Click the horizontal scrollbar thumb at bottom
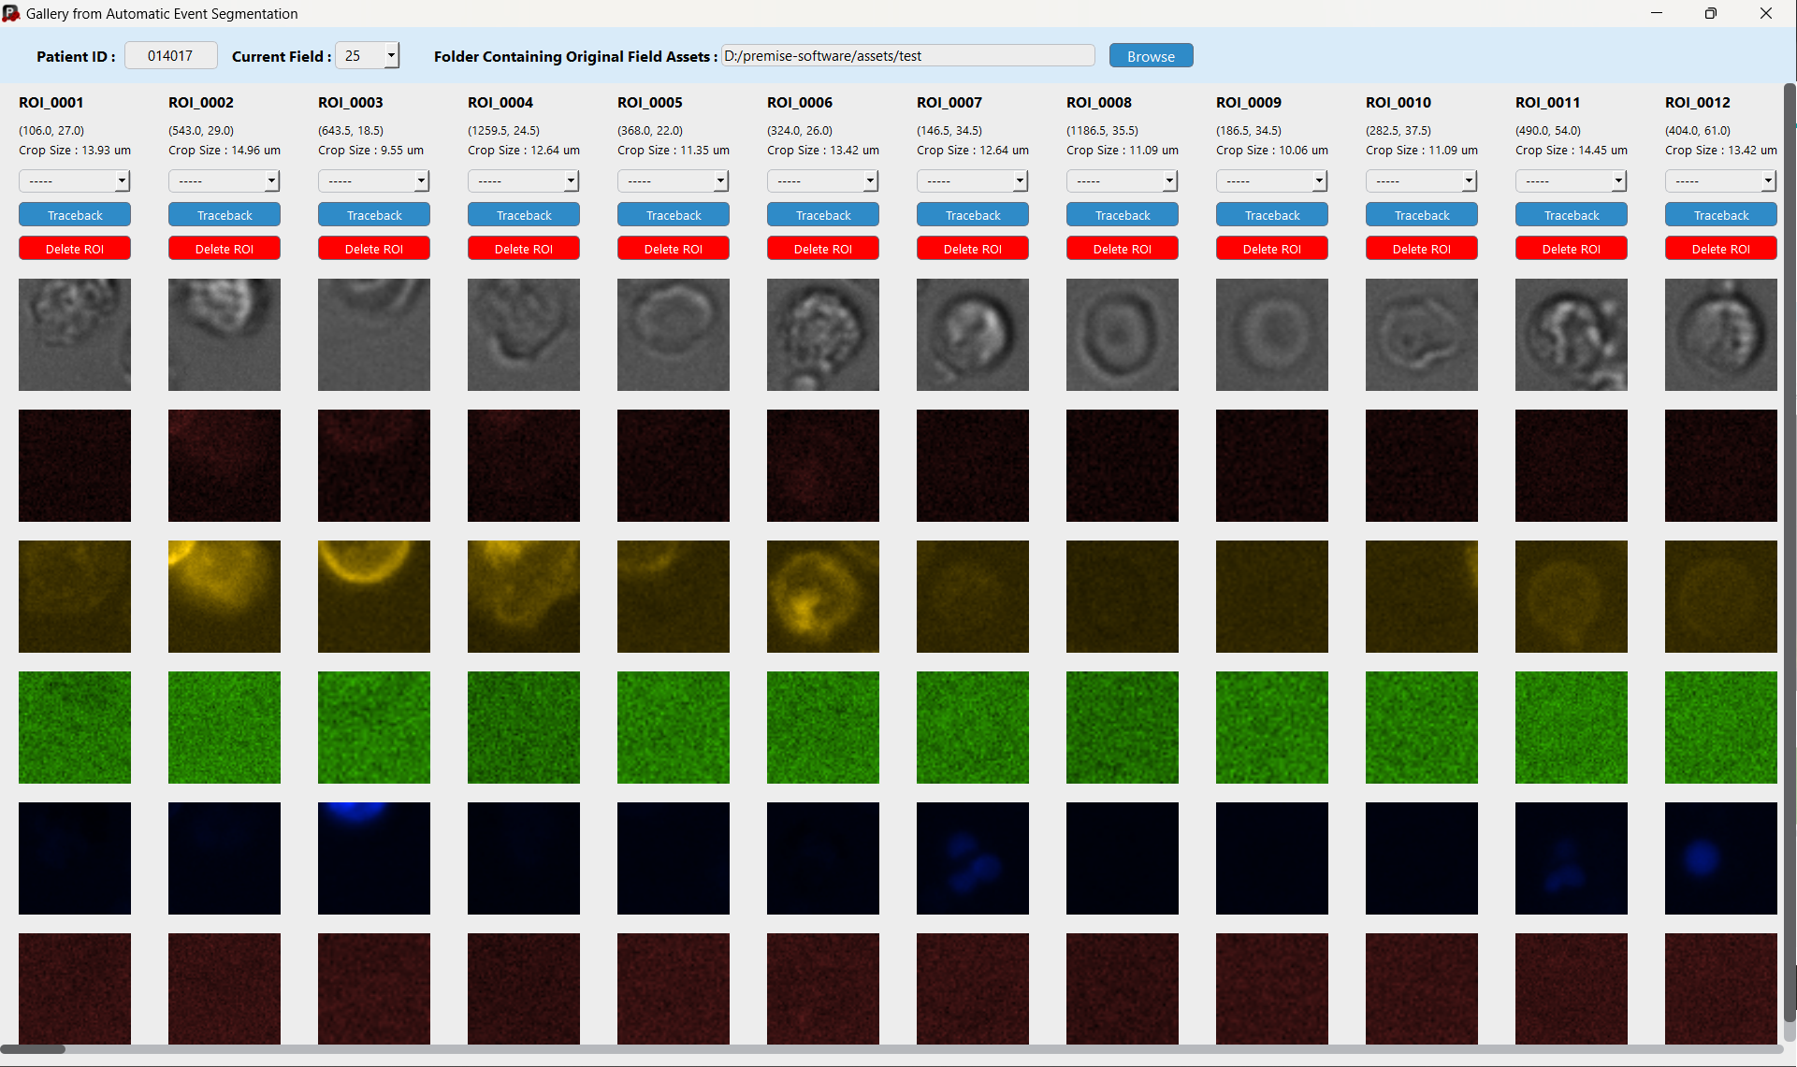The image size is (1797, 1067). [x=33, y=1048]
